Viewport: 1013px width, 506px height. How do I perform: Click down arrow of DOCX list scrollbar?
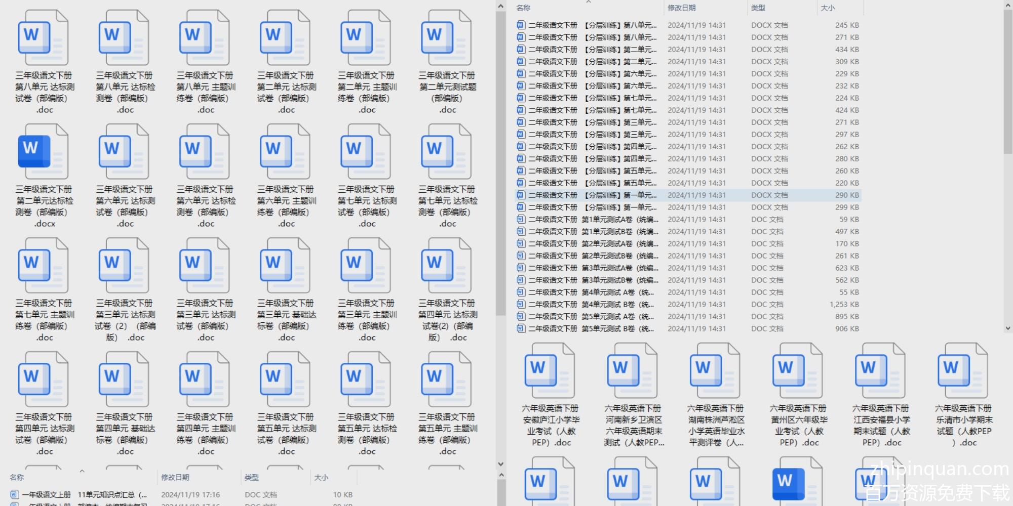[x=1007, y=328]
